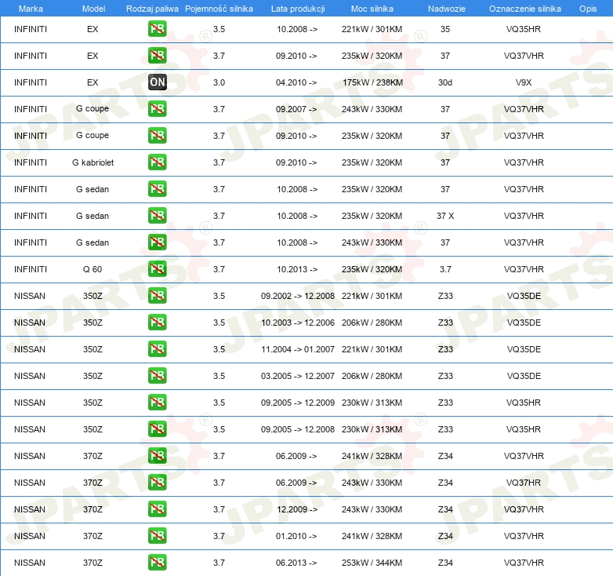Click petrol icon in 350Z 10.2003 row
The height and width of the screenshot is (576, 613).
tap(158, 323)
